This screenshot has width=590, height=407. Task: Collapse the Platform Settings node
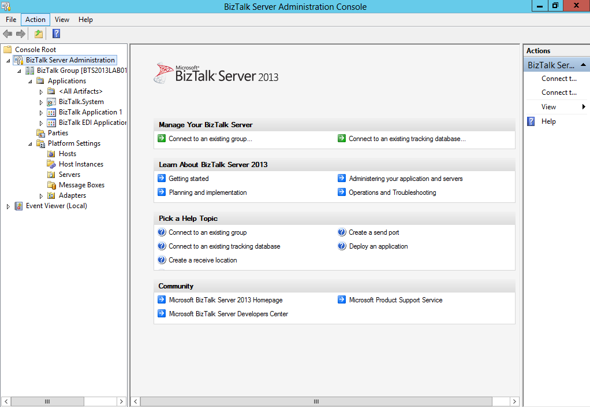[30, 143]
